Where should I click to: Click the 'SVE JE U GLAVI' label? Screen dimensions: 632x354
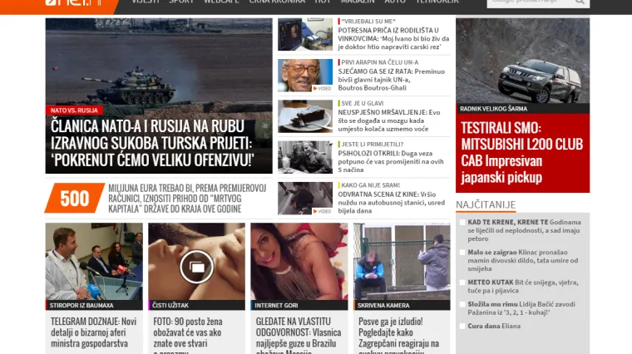(x=363, y=104)
